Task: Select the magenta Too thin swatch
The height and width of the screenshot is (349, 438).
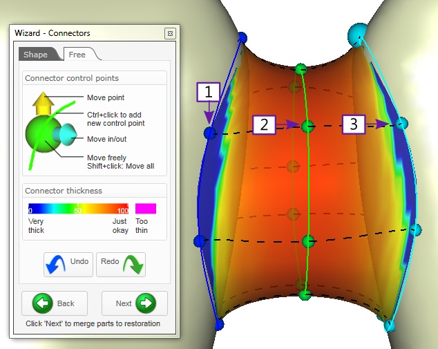Action: pyautogui.click(x=146, y=209)
